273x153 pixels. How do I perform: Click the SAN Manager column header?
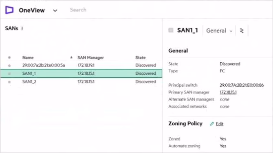click(x=90, y=57)
